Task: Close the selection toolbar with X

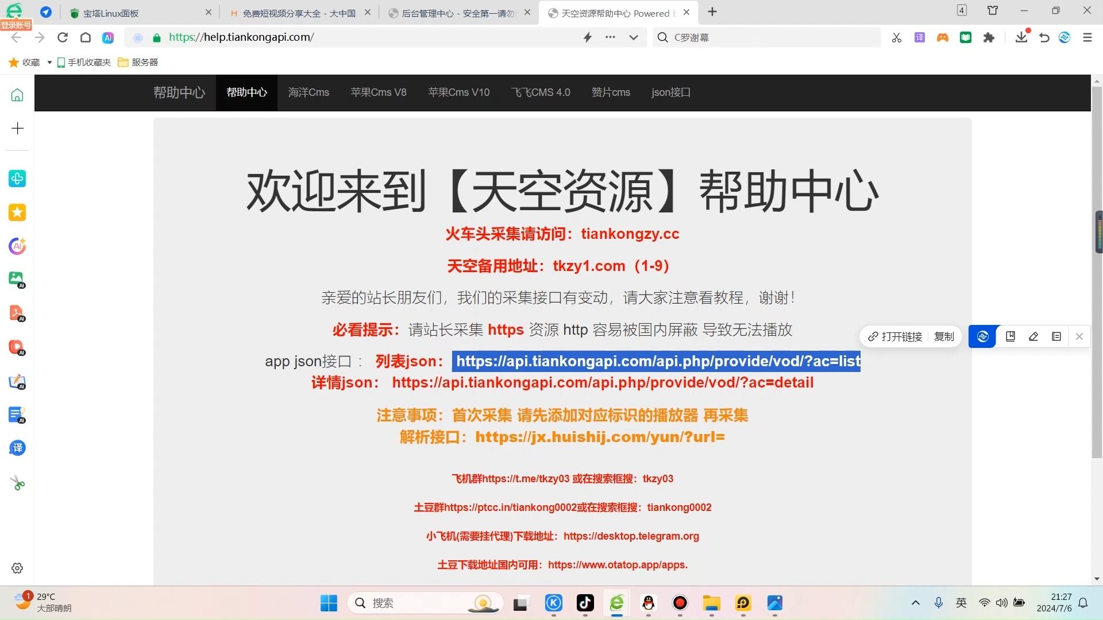Action: tap(1079, 337)
